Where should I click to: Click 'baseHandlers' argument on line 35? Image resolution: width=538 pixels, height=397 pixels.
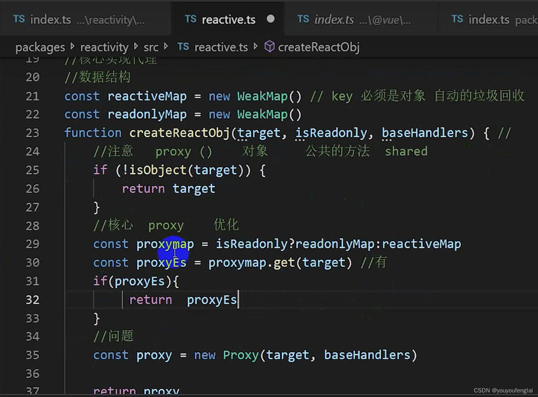[367, 355]
